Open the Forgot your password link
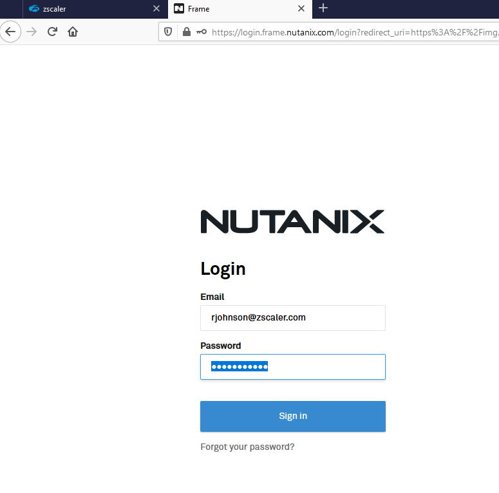 pyautogui.click(x=247, y=447)
